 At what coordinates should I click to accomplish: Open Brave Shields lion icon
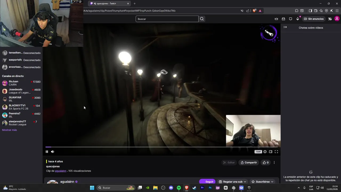click(x=254, y=11)
